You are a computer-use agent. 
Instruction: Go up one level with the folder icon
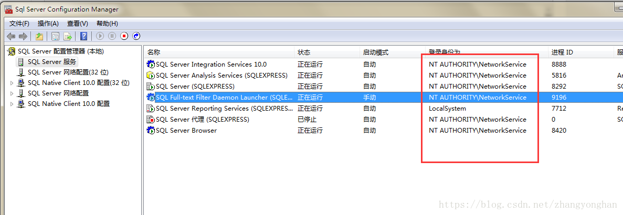(39, 37)
